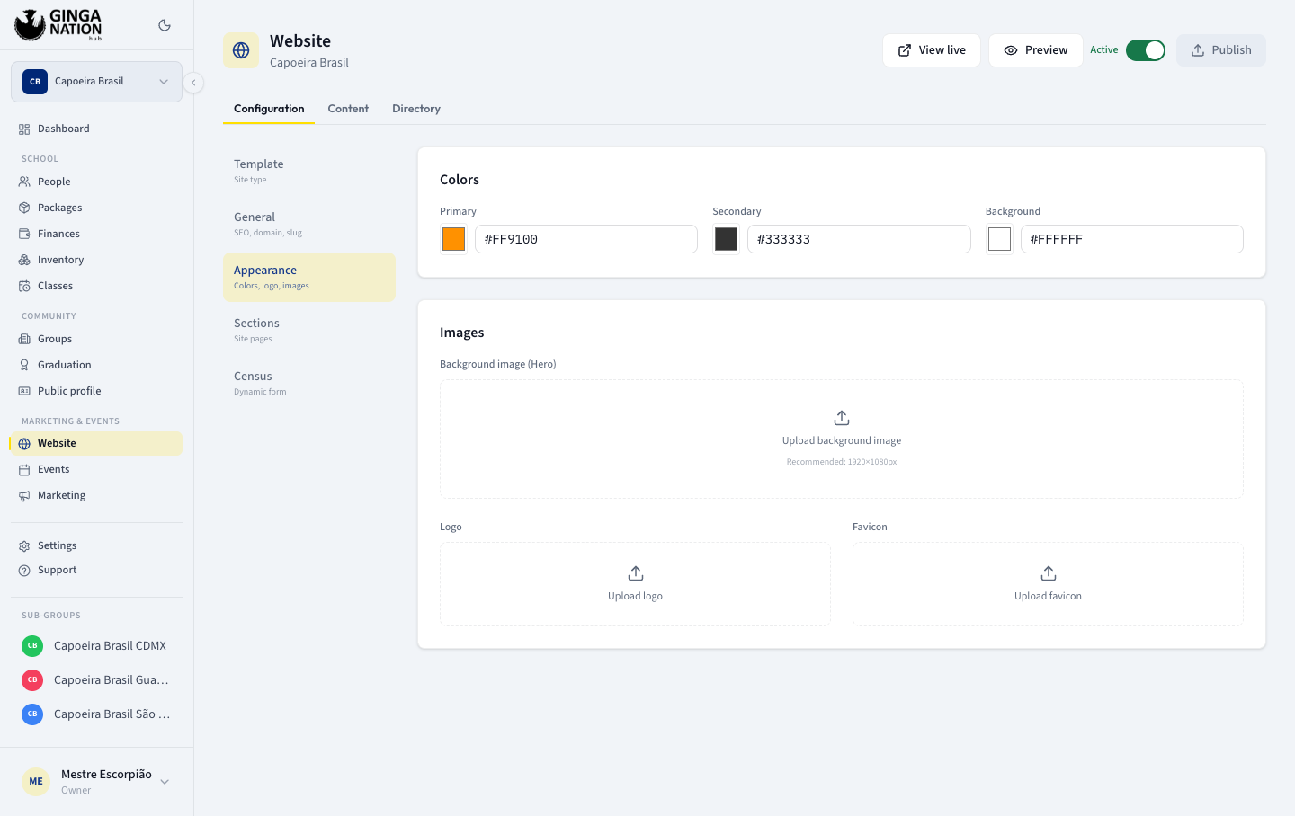
Task: Open People from sidebar icon
Action: [24, 182]
